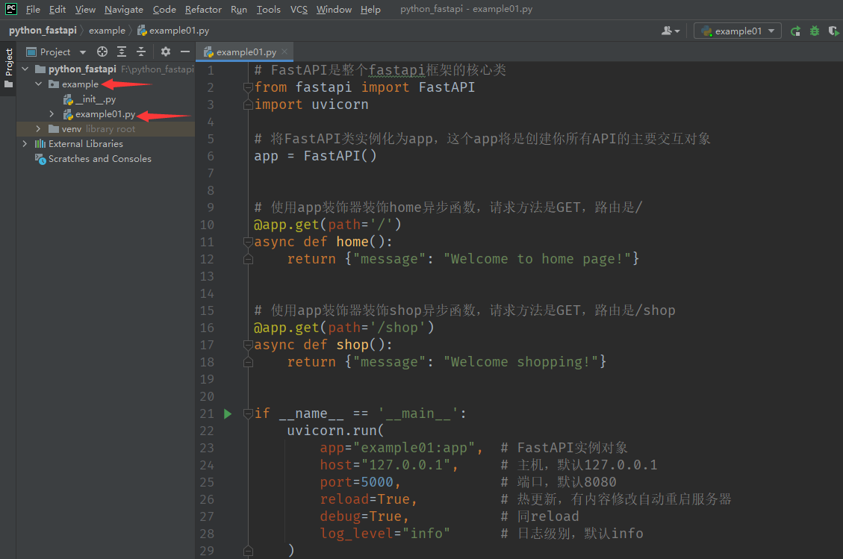Open the VCS menu
This screenshot has height=559, width=843.
(299, 10)
